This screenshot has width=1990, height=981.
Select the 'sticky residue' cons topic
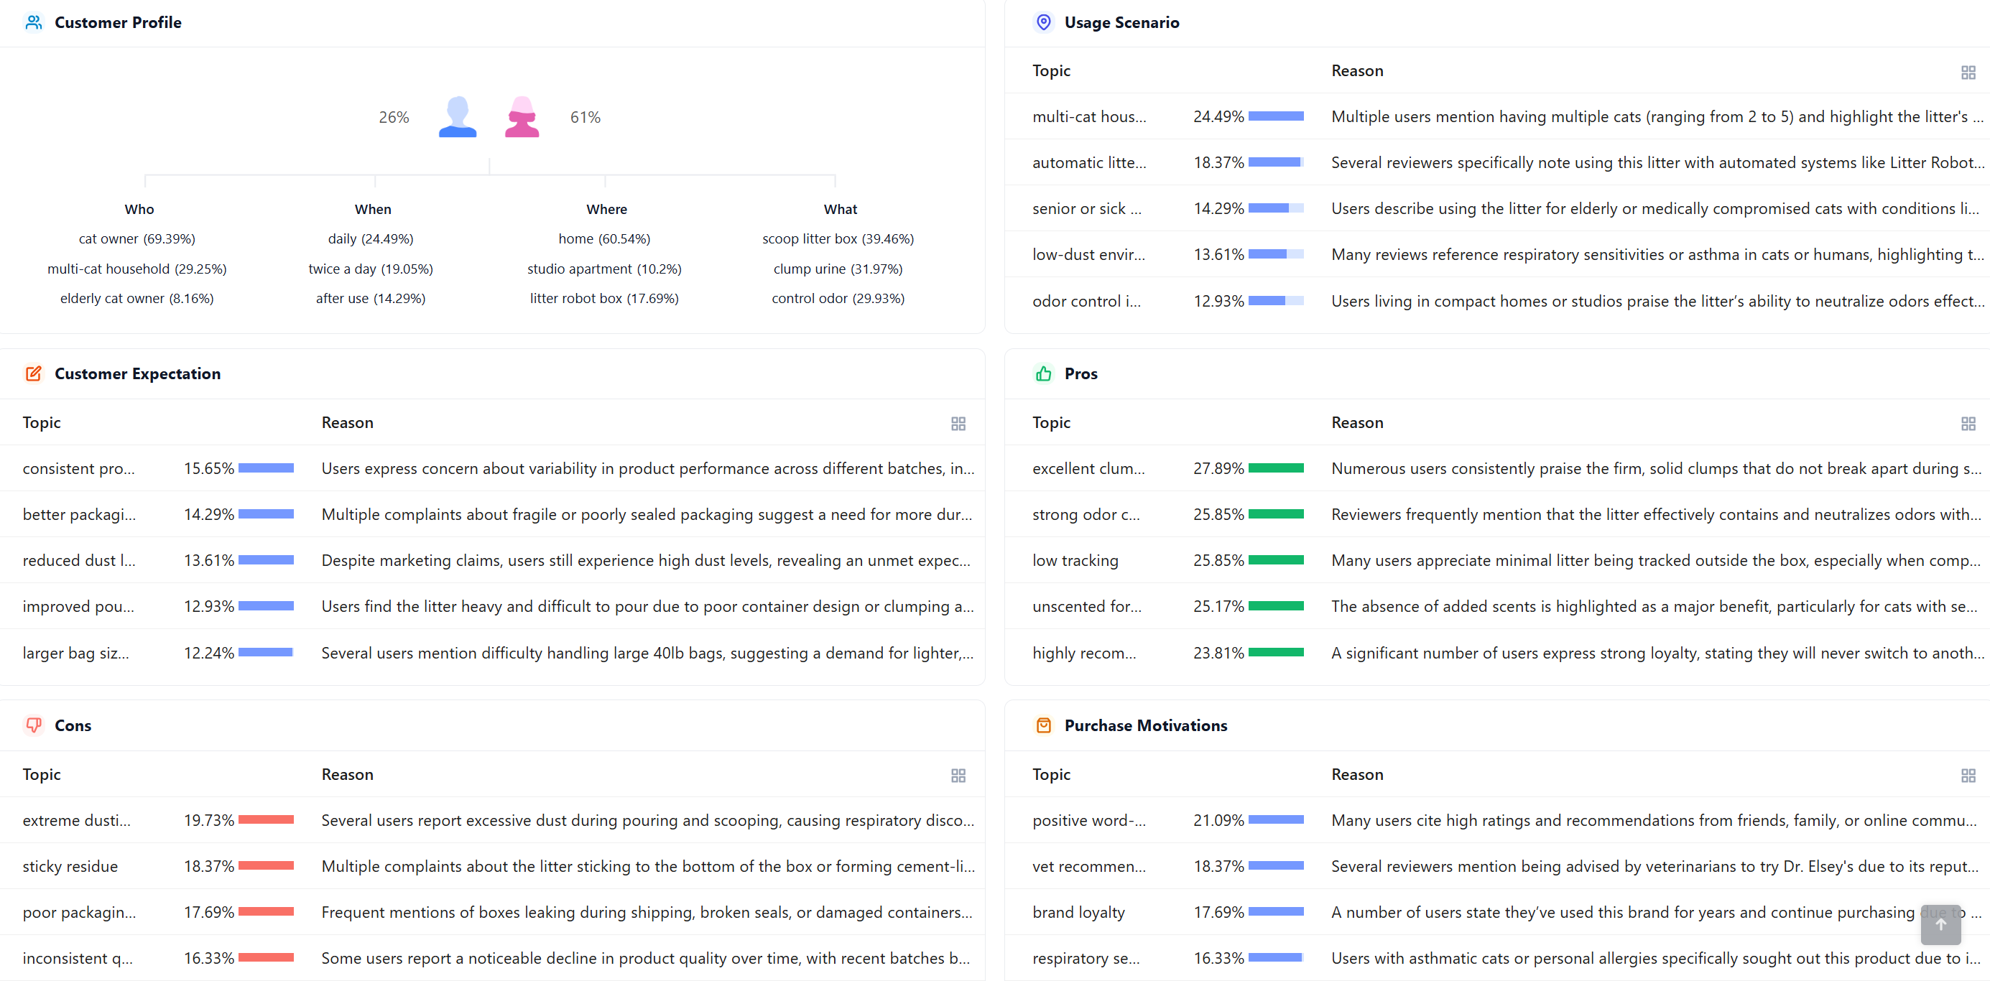click(70, 867)
